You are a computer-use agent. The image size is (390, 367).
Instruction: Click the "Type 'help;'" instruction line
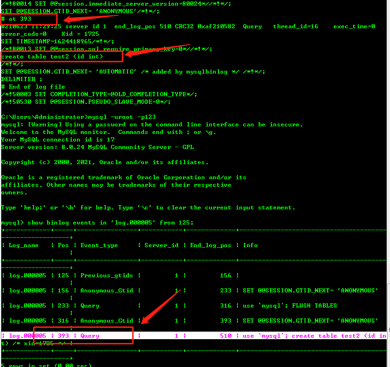[148, 208]
